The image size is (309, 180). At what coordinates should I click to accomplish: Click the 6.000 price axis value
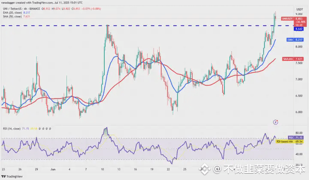tap(299, 112)
